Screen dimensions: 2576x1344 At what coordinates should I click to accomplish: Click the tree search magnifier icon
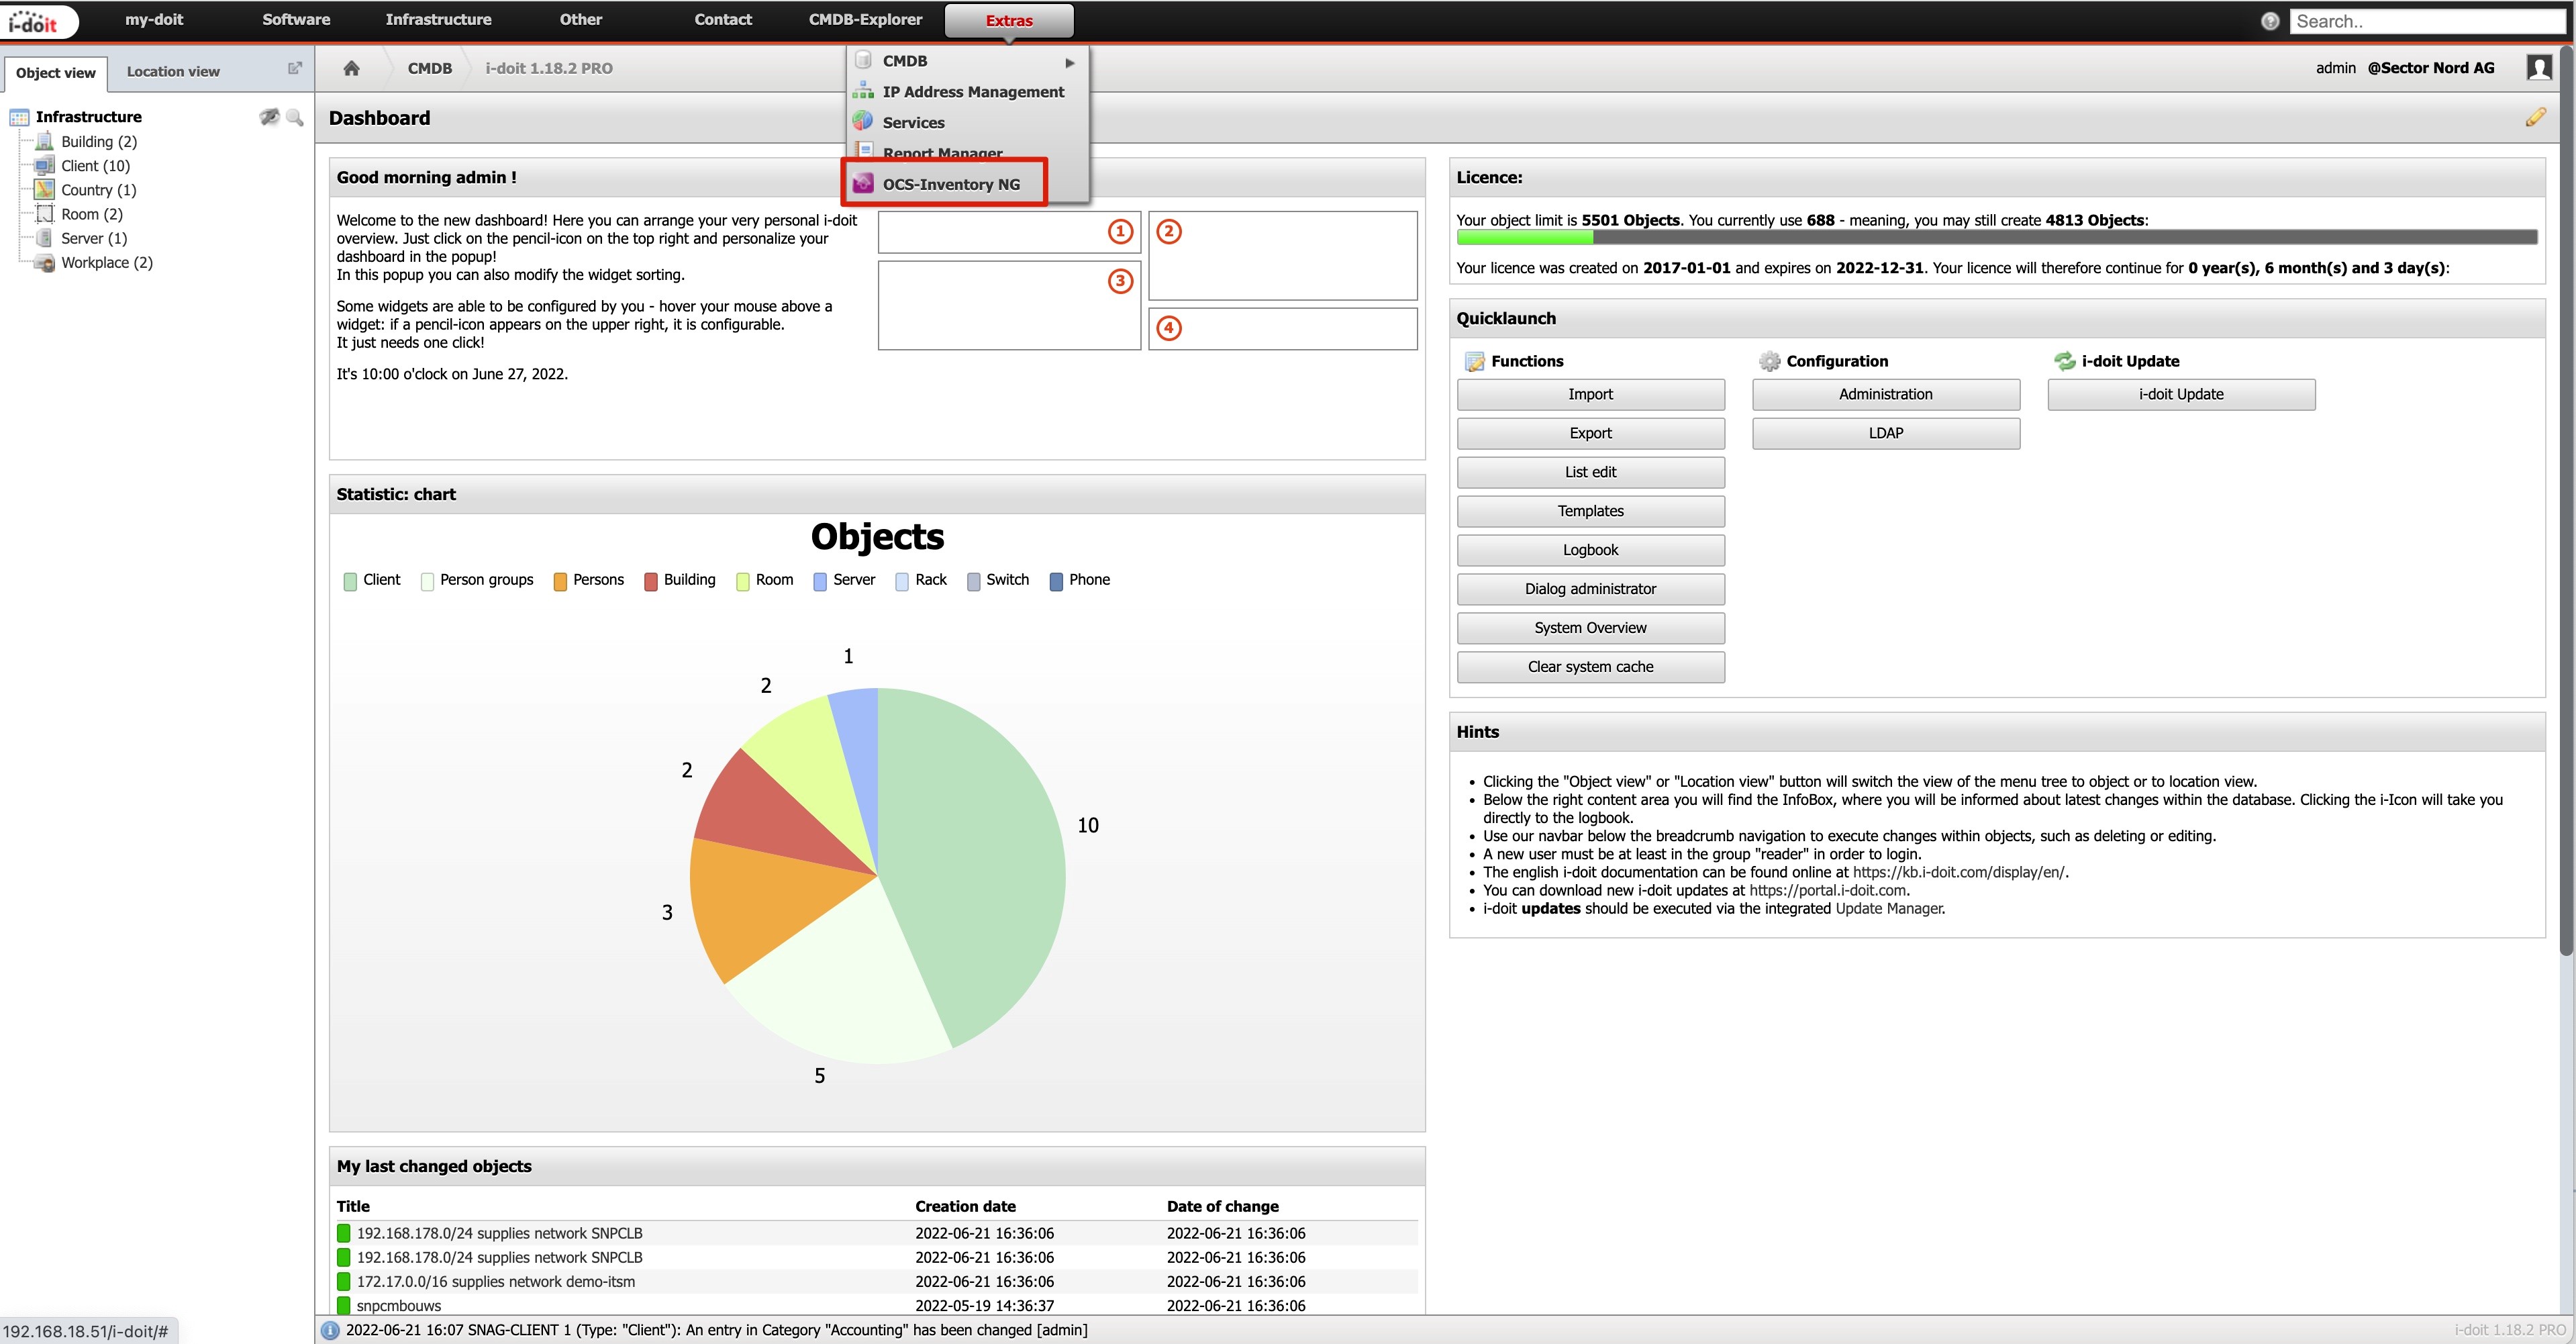(x=295, y=117)
